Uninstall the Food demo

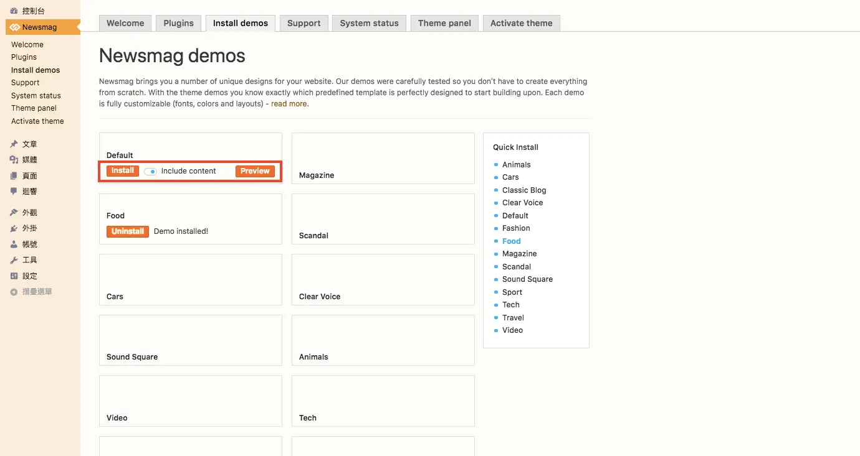click(128, 231)
